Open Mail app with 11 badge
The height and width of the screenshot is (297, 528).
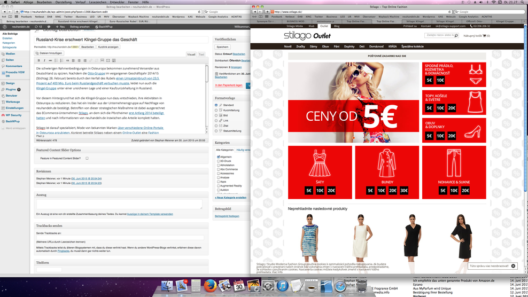(182, 286)
